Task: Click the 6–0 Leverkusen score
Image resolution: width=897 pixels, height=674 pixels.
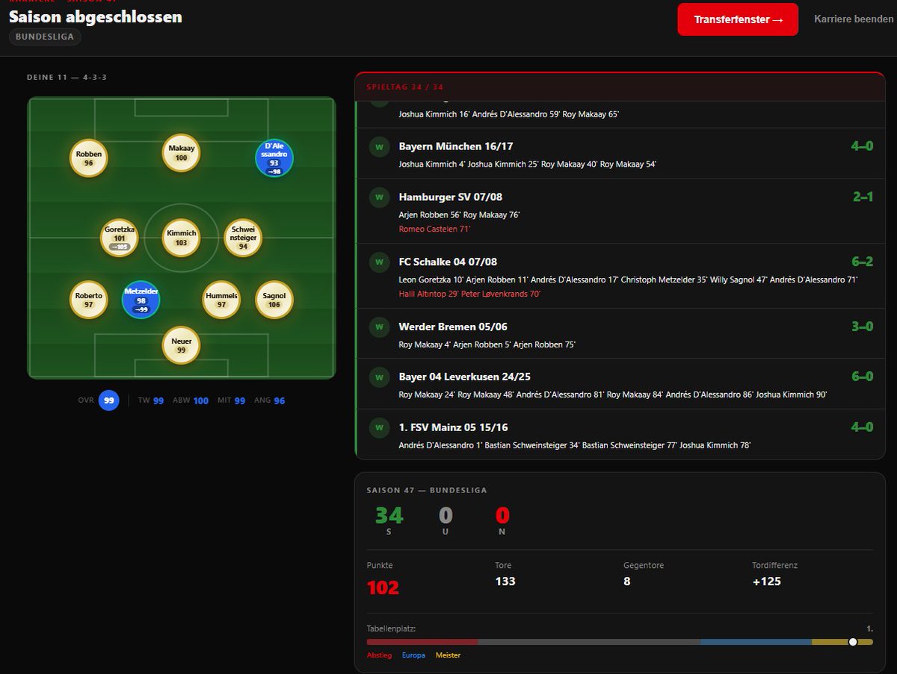Action: pos(862,377)
